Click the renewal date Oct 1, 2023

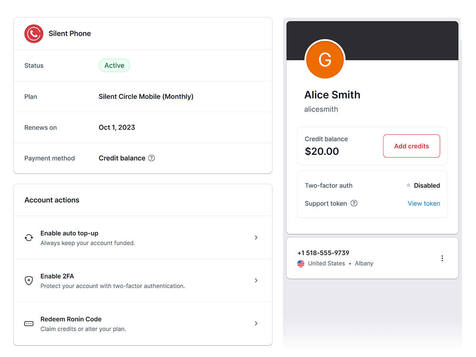point(117,127)
